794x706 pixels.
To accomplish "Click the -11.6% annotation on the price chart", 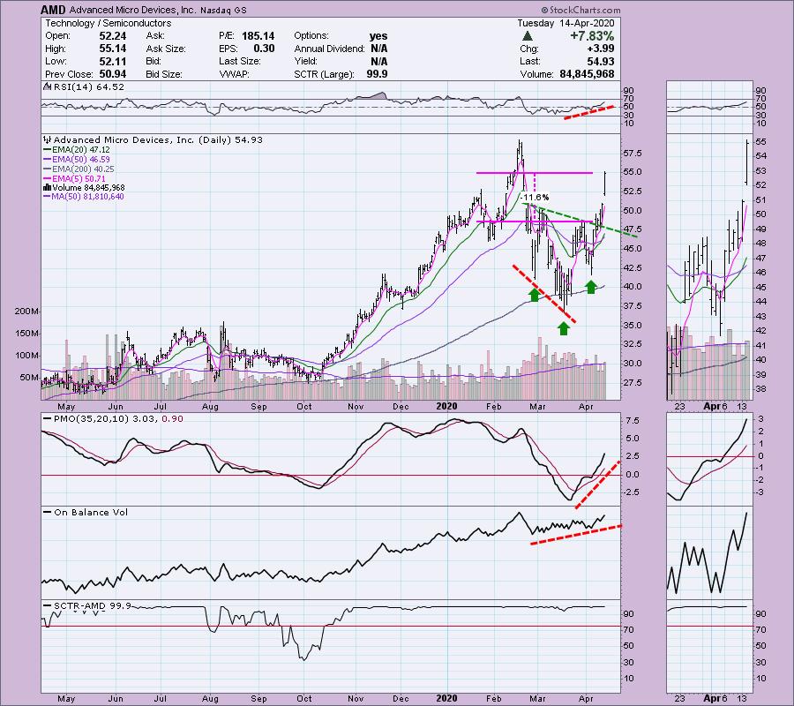I will click(x=536, y=198).
